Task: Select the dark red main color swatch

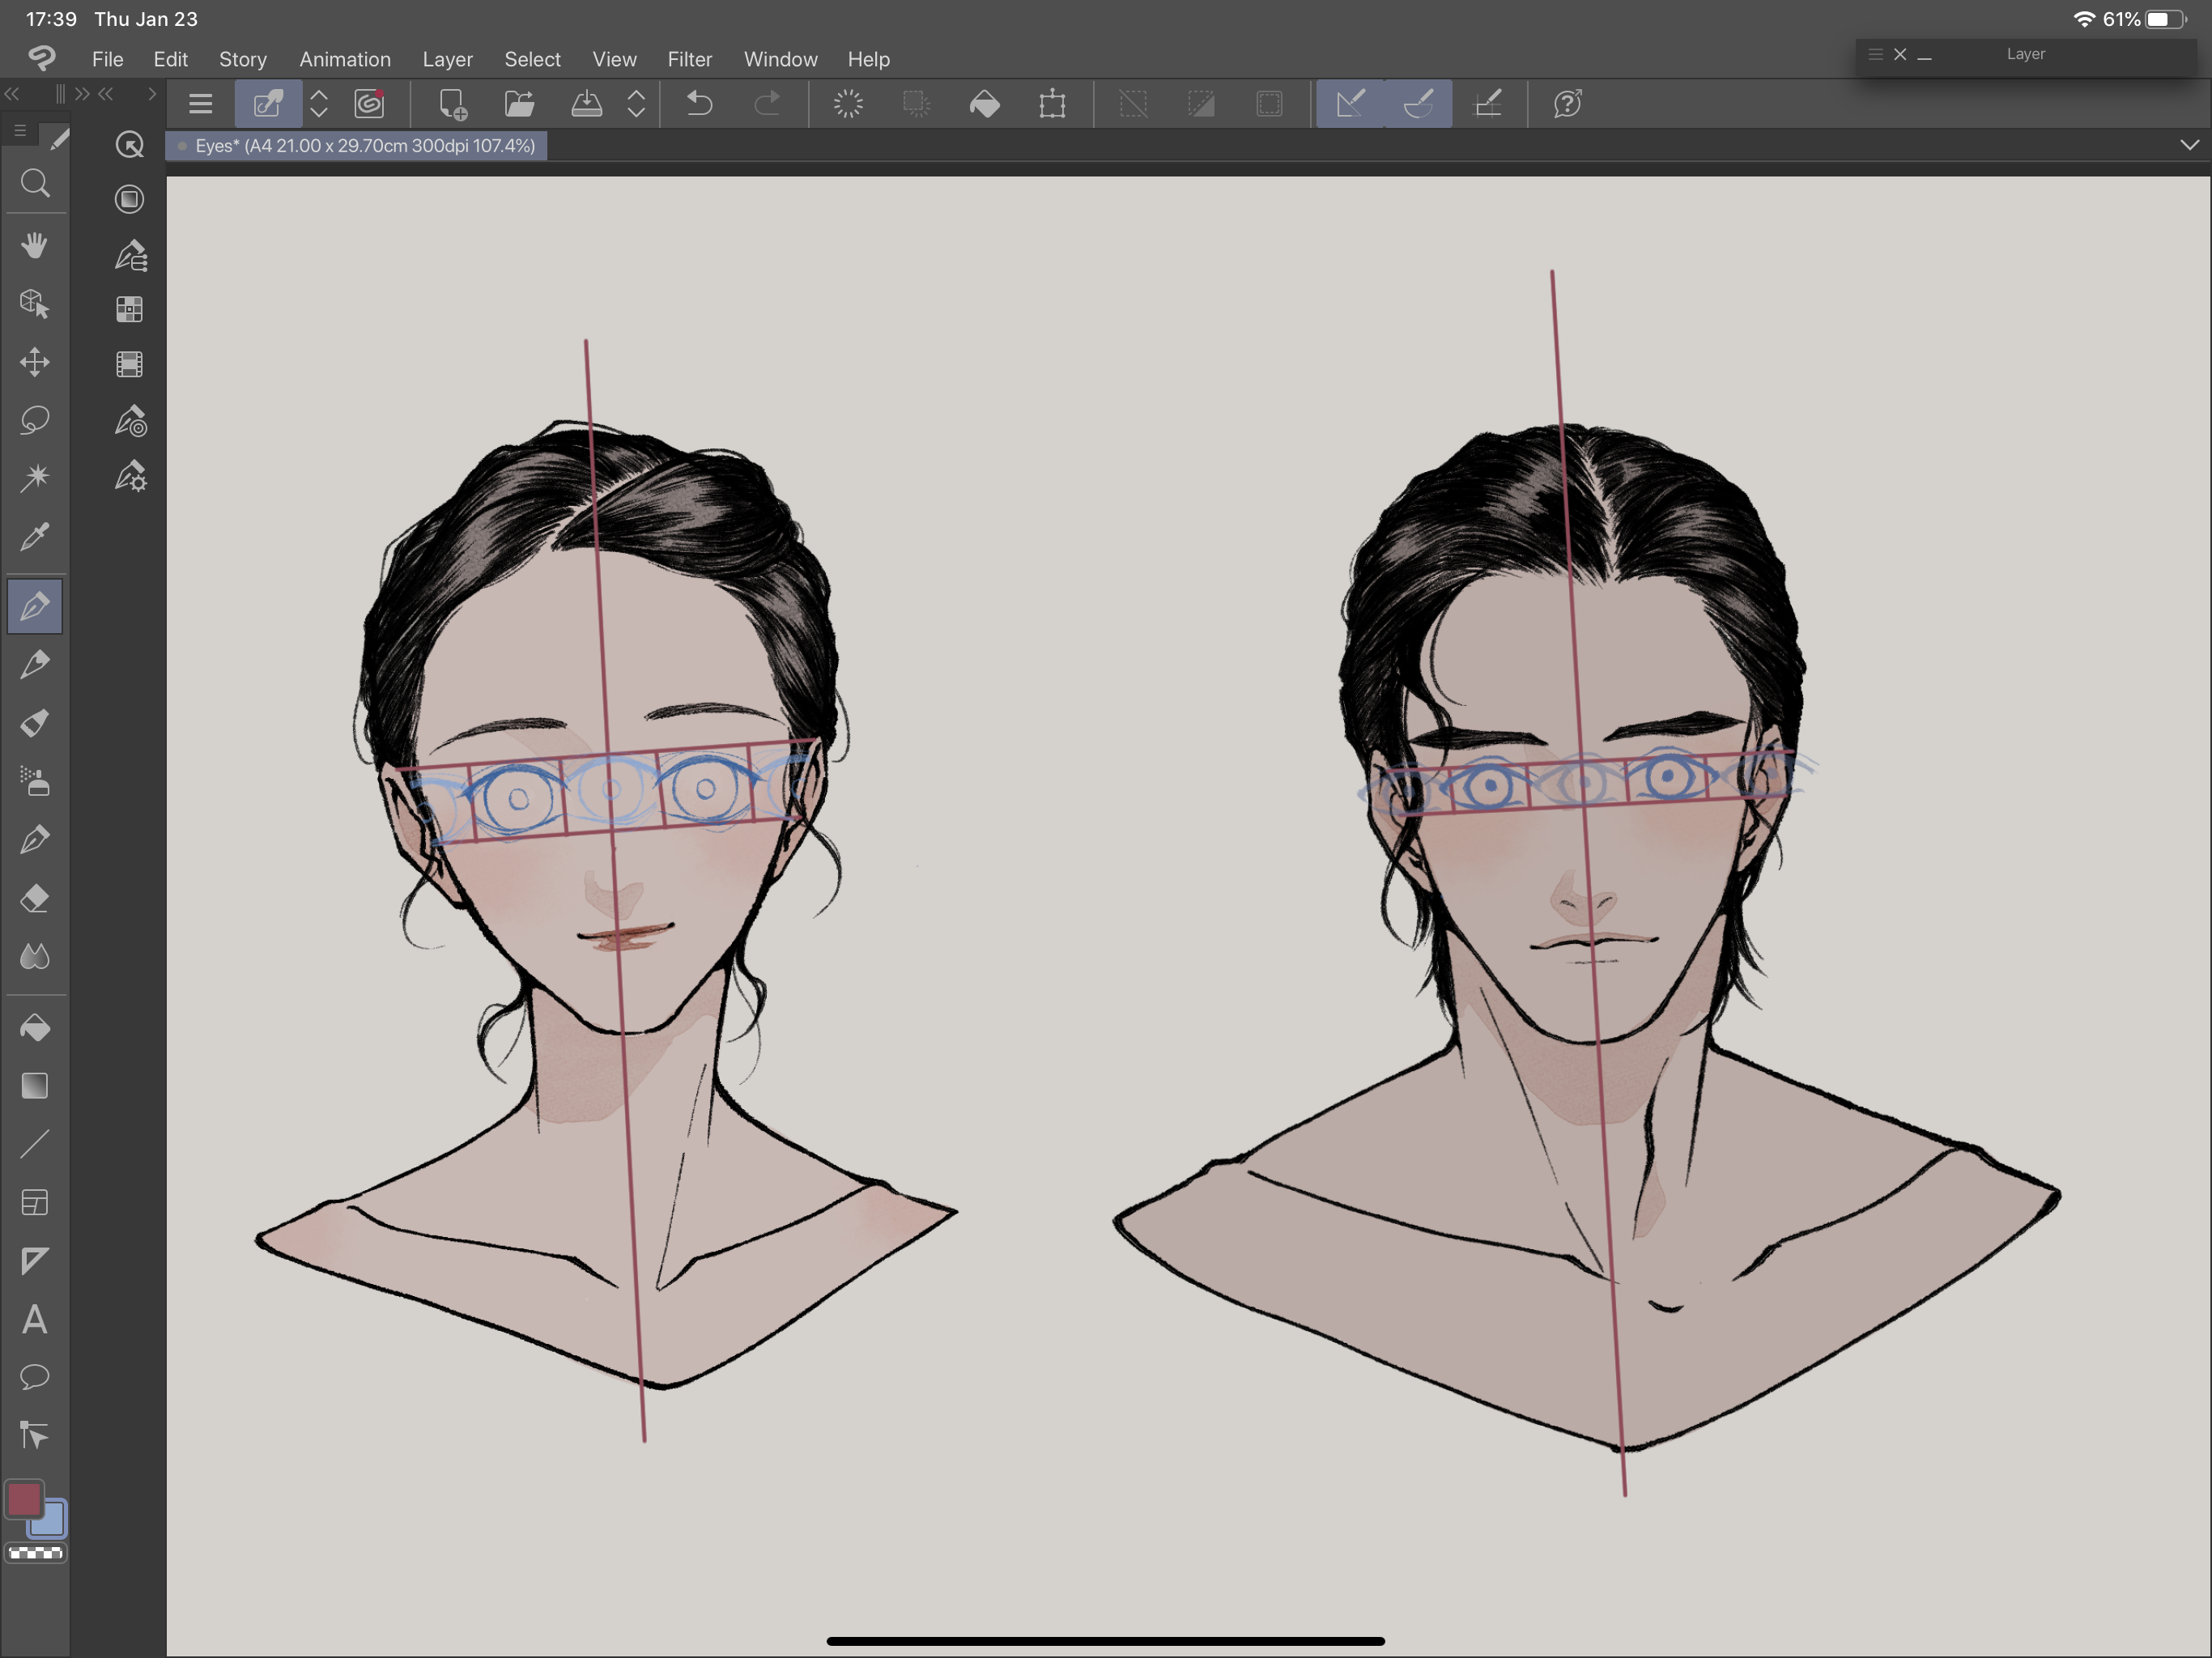Action: (x=24, y=1499)
